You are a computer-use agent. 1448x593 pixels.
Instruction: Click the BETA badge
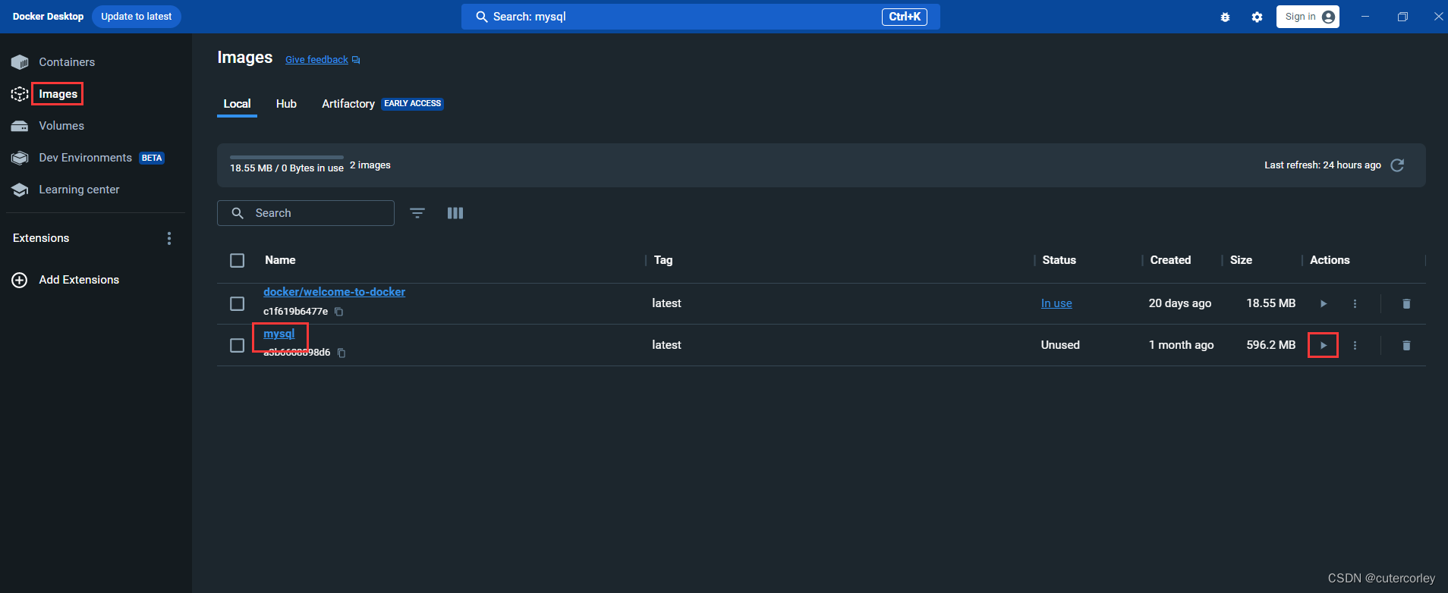152,158
